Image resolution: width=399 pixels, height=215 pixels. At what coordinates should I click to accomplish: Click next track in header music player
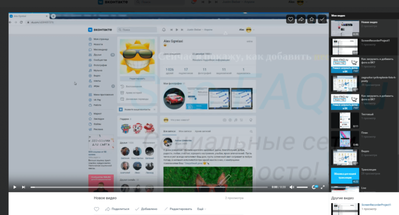216,2
